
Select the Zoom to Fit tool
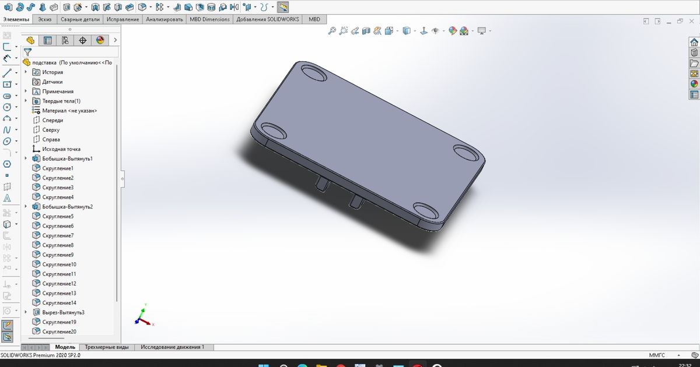click(331, 31)
